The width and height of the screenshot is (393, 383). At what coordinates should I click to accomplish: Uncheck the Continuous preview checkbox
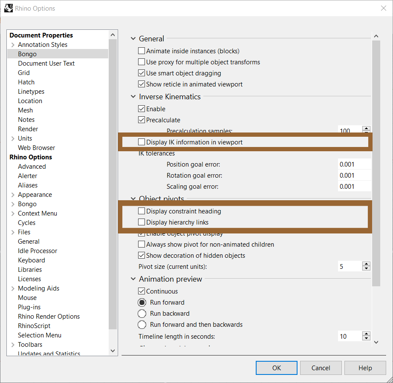(x=142, y=291)
